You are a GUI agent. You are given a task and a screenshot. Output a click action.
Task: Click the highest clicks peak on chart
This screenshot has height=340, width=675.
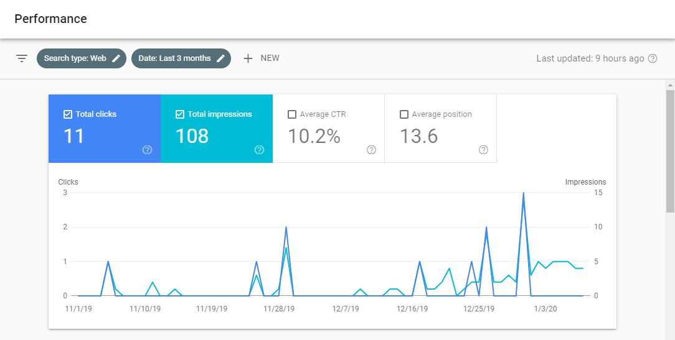523,193
